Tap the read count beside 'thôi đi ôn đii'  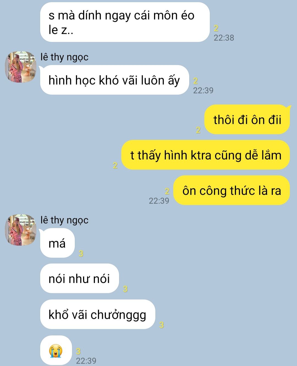pyautogui.click(x=198, y=130)
